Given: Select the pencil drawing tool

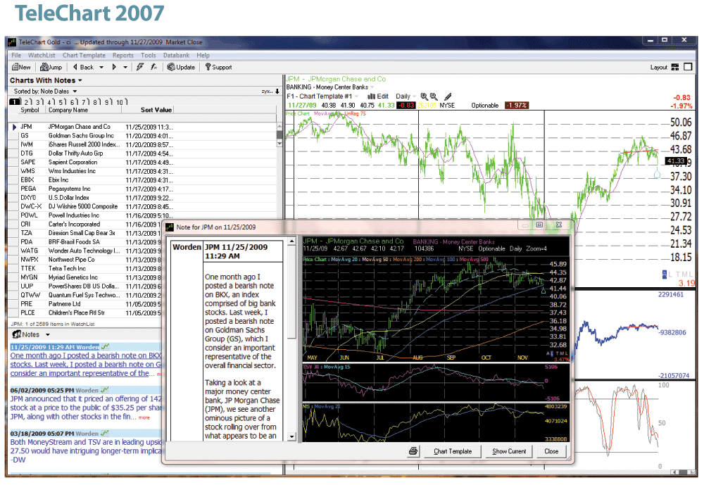Looking at the screenshot, I should pyautogui.click(x=448, y=96).
